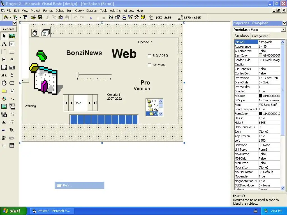Screen dimensions: 287x215
Task: Click Data1 next record button
Action: point(90,103)
